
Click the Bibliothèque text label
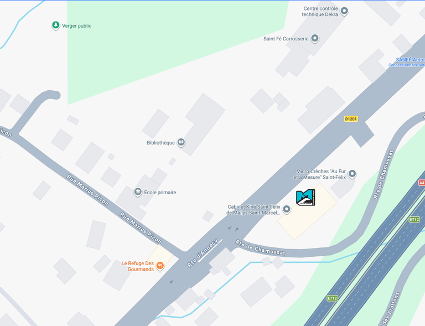160,143
